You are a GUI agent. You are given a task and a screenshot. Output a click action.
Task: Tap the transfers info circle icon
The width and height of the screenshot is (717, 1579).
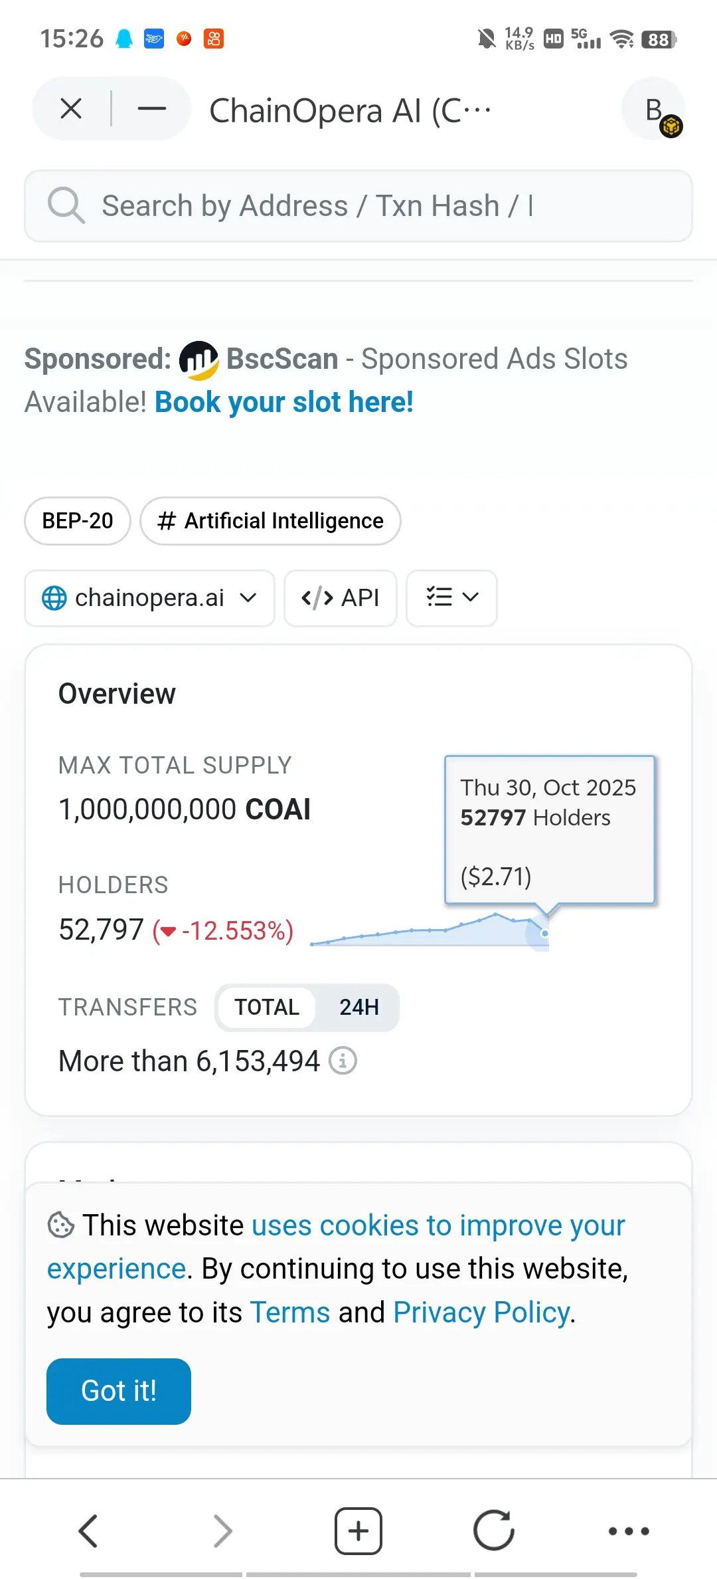tap(343, 1061)
